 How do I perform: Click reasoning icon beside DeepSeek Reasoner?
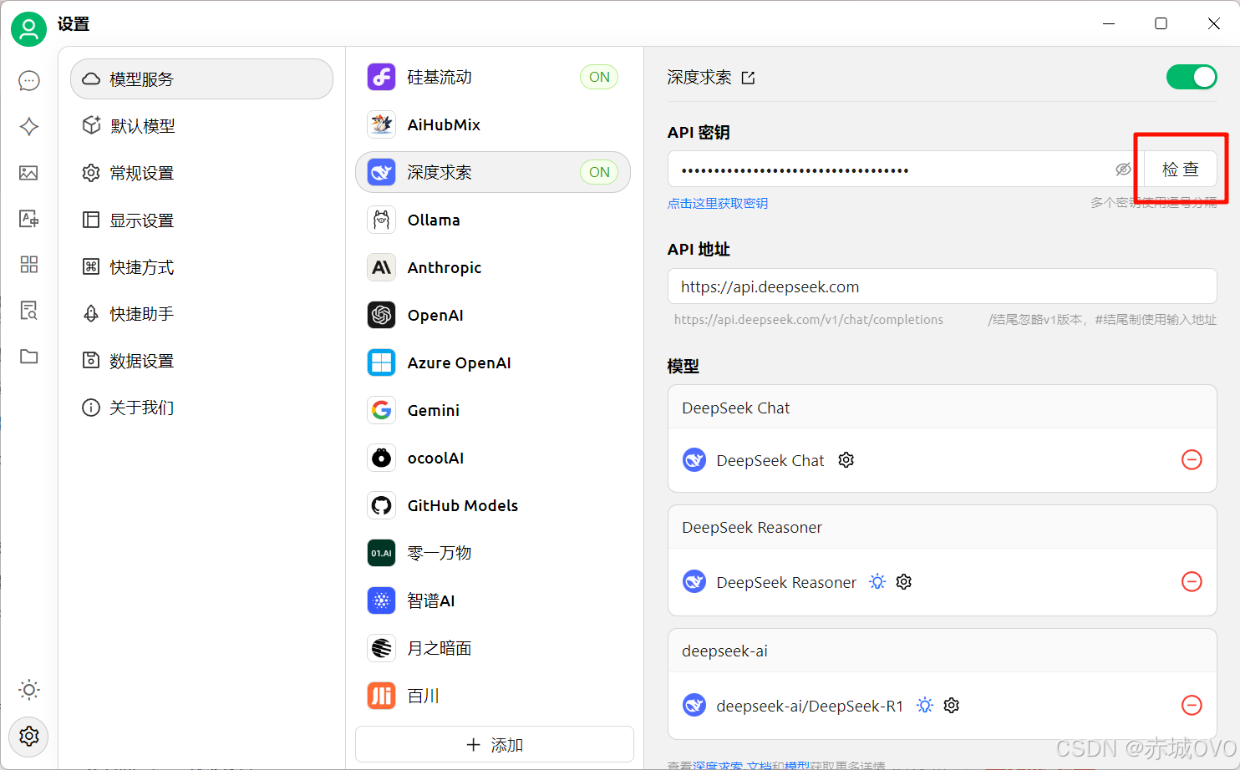point(877,582)
